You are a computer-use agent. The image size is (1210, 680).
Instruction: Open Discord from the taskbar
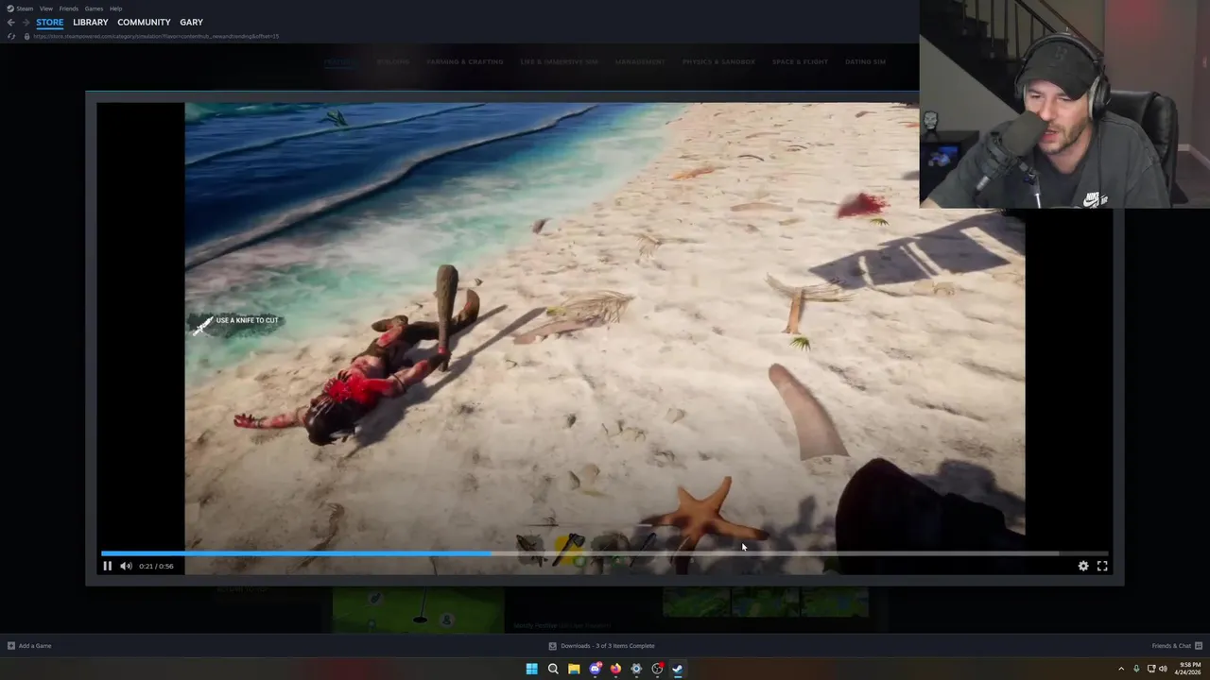click(x=595, y=669)
